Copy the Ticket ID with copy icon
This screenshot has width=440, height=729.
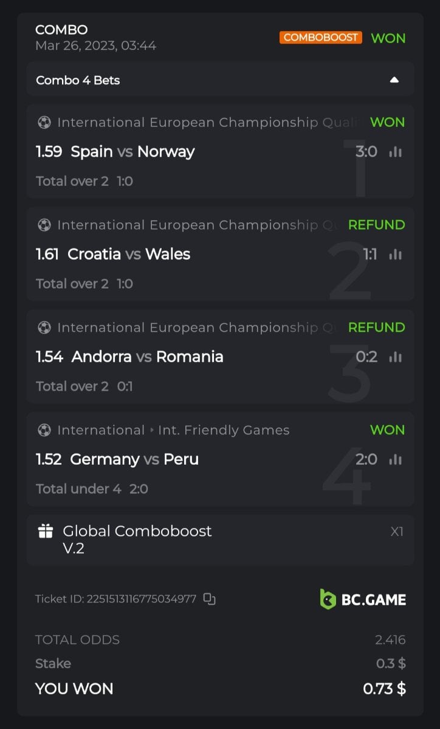pyautogui.click(x=209, y=599)
